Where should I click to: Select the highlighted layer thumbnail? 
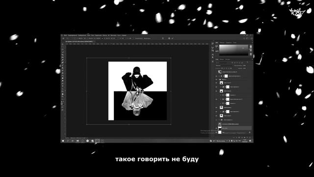pyautogui.click(x=220, y=128)
